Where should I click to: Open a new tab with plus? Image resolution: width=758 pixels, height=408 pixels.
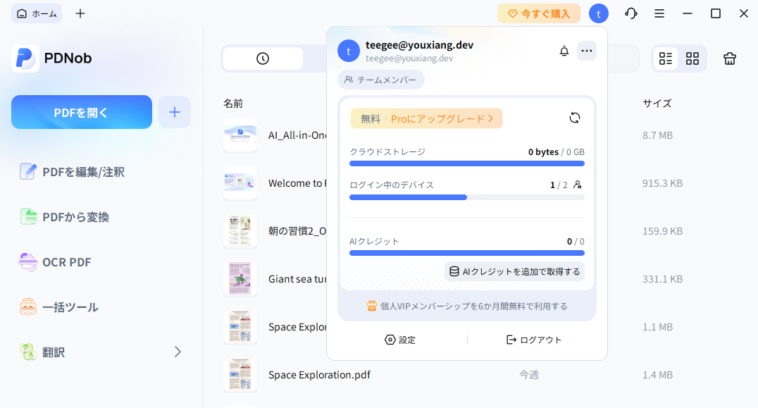click(x=80, y=13)
